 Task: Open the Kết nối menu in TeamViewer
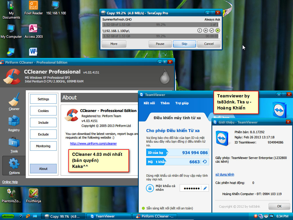(x=149, y=103)
